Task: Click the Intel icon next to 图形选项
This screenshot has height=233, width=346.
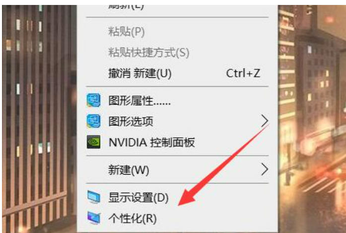Action: click(93, 121)
